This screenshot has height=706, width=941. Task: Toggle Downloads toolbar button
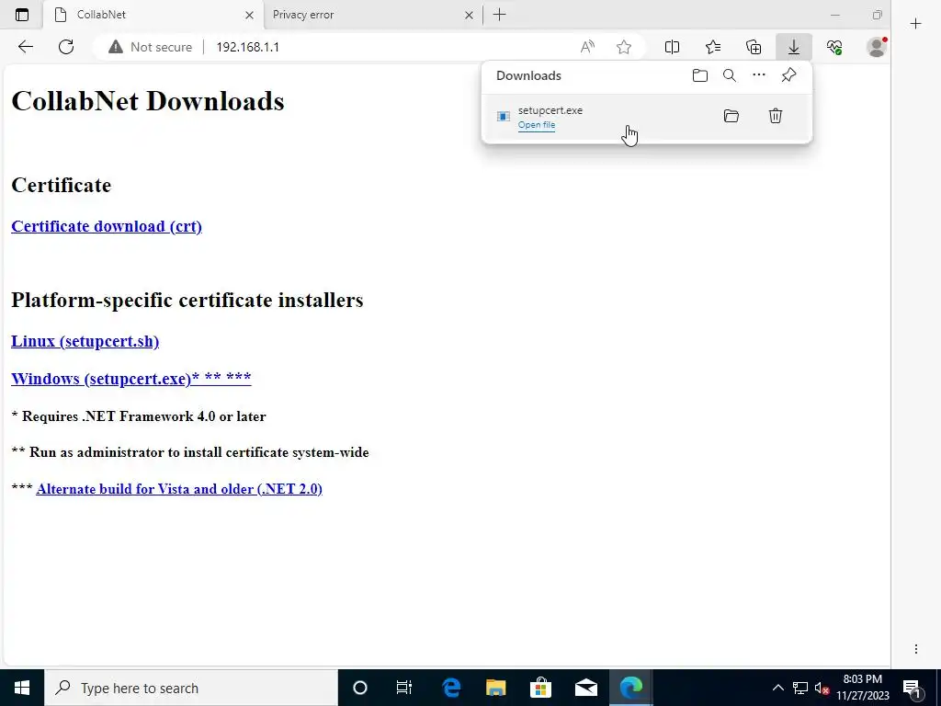pyautogui.click(x=793, y=47)
